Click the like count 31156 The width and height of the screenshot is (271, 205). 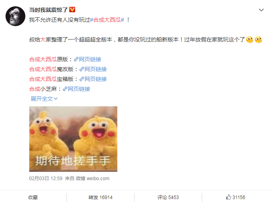[239, 197]
